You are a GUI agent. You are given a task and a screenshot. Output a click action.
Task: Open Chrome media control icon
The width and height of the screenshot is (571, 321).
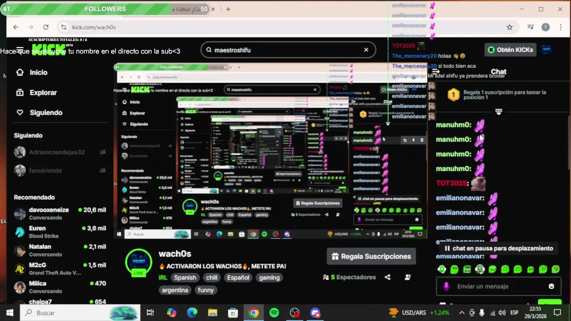(x=530, y=27)
